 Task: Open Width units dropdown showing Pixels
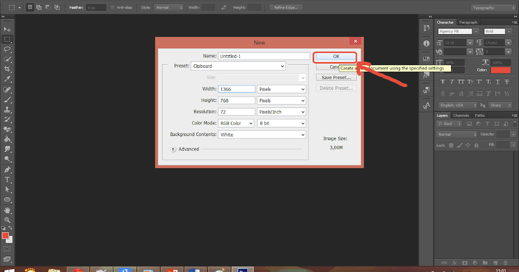[282, 89]
